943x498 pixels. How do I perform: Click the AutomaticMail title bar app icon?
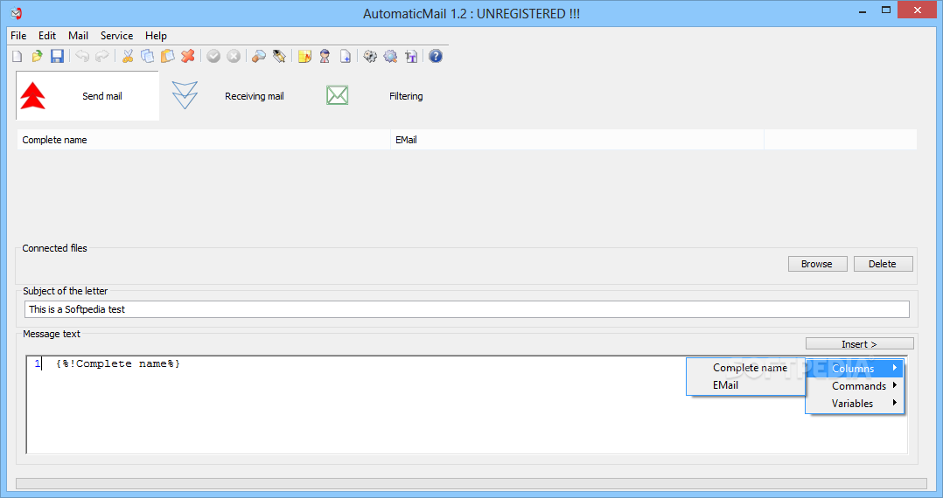17,12
